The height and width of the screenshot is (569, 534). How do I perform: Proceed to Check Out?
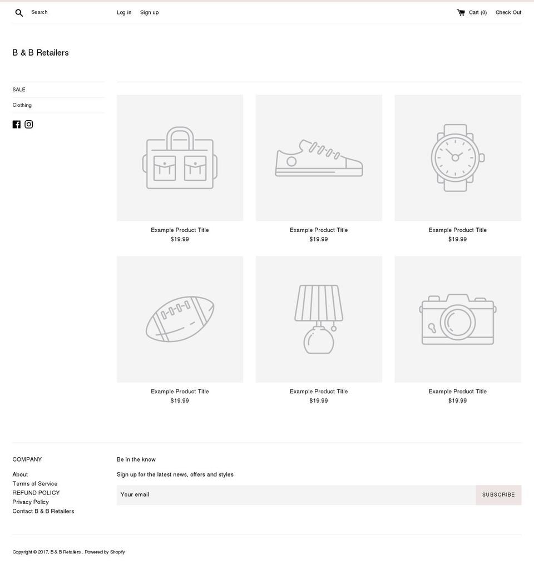pyautogui.click(x=508, y=12)
